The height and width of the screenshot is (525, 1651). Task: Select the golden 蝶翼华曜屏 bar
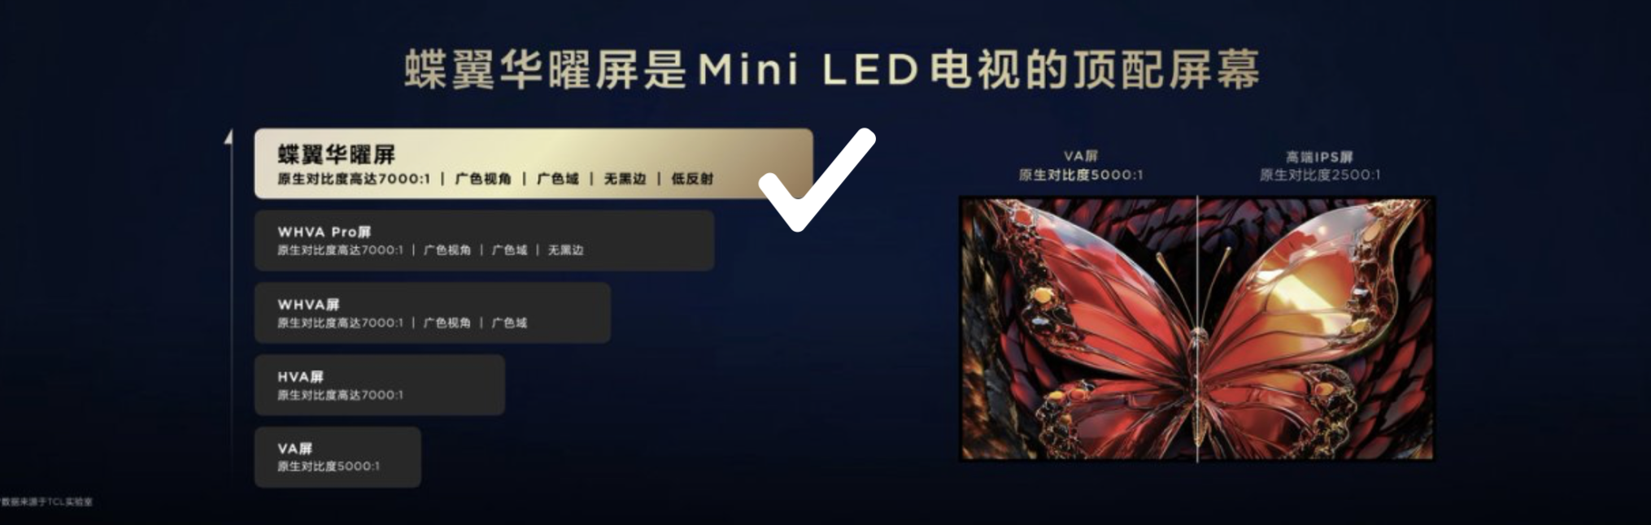[534, 163]
